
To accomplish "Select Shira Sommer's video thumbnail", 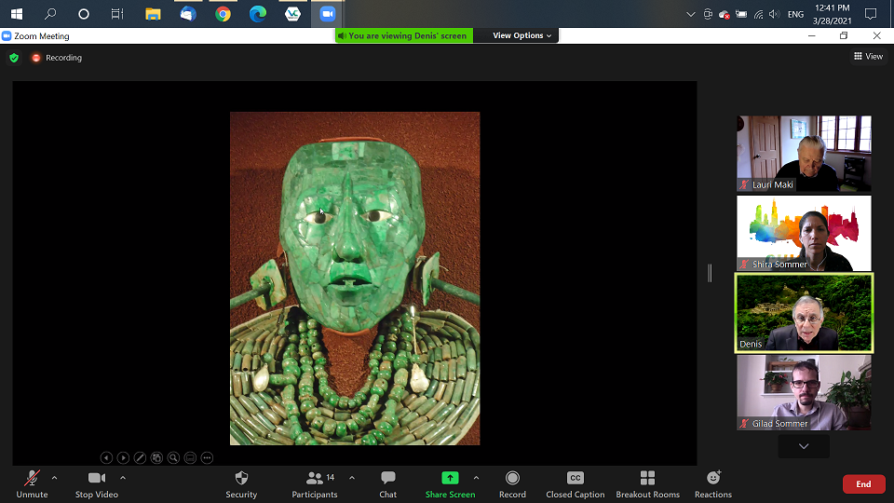I will pos(804,233).
